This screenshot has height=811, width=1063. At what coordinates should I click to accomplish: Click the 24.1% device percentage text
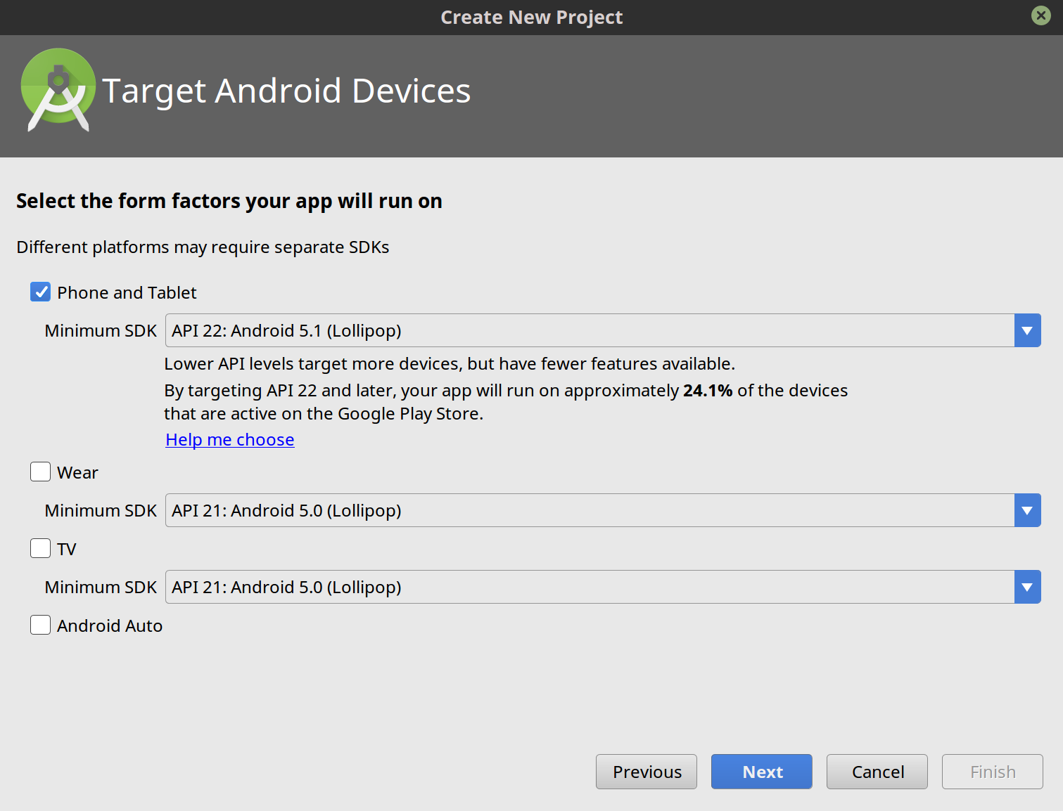(708, 391)
